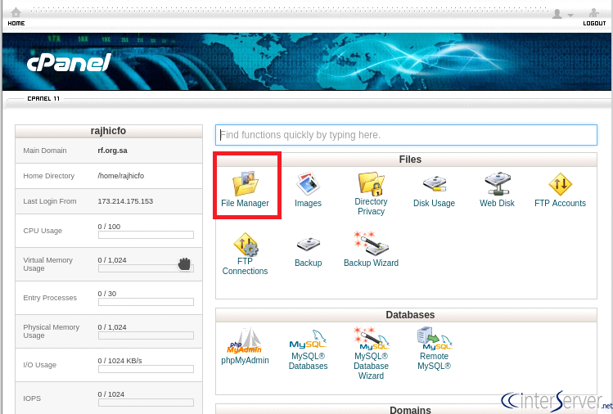
Task: Open the FTP Accounts icon
Action: click(x=561, y=184)
